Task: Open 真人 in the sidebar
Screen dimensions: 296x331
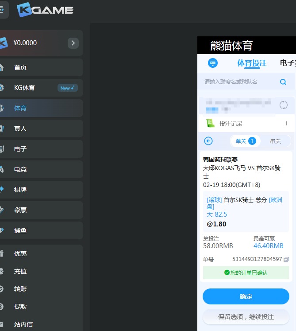Action: [41, 129]
